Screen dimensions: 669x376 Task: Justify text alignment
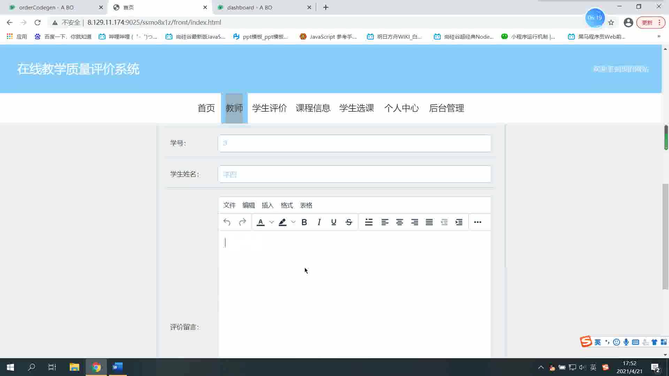pyautogui.click(x=429, y=222)
